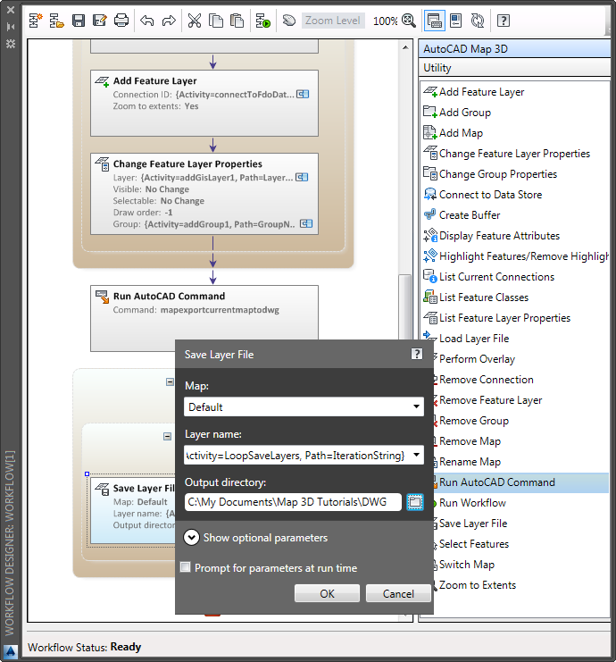Open the AutoCAD Map 3D activity category
Viewport: 616px width, 662px height.
[x=515, y=49]
